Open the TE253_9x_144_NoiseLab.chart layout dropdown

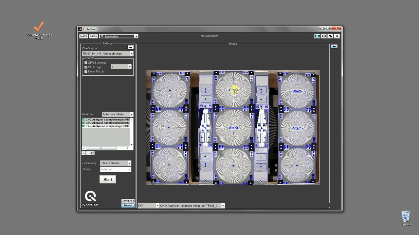coord(108,54)
